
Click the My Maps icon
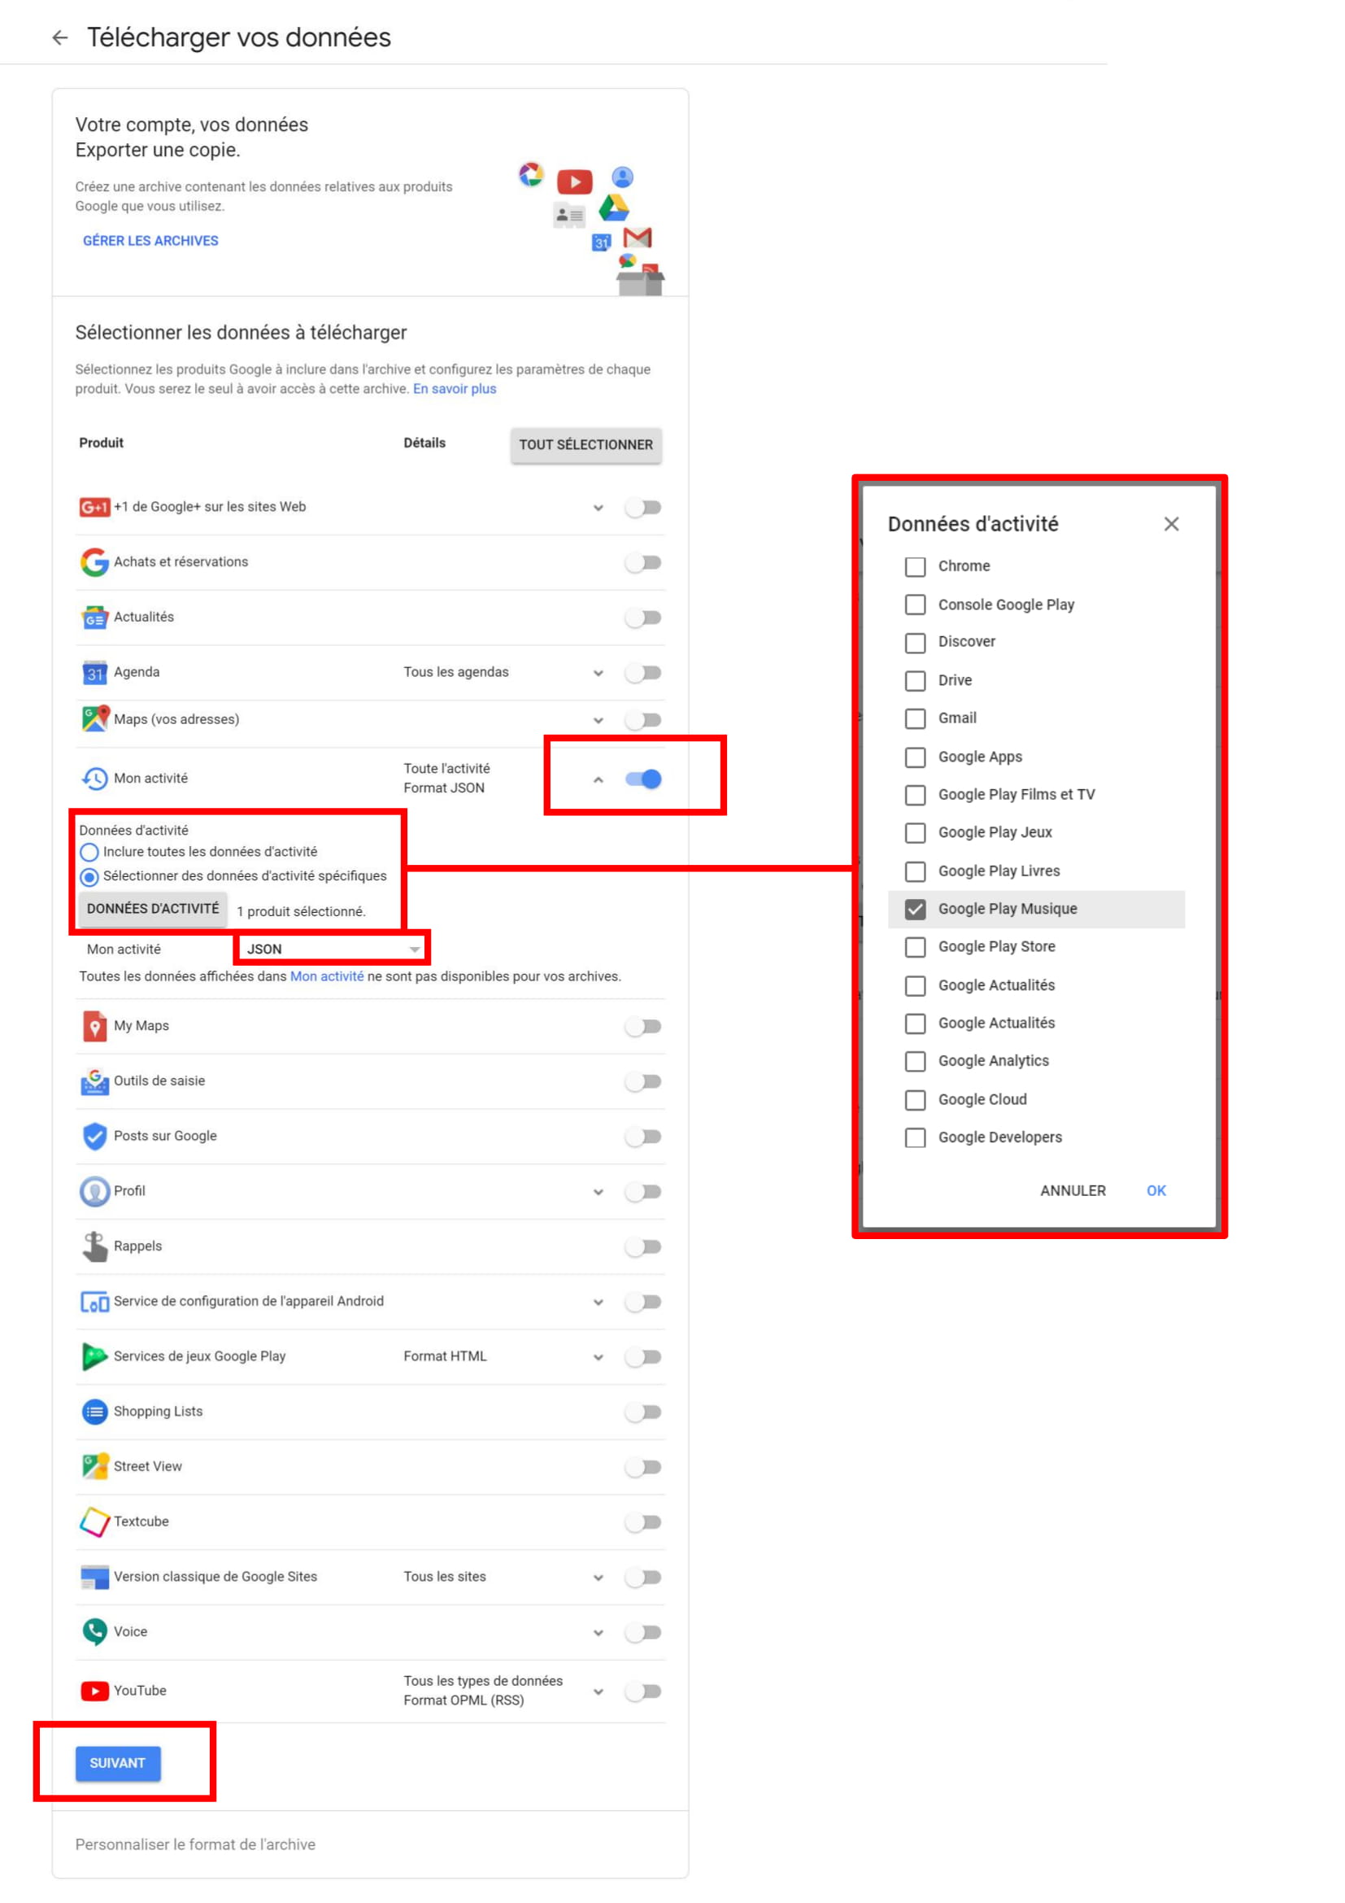(x=94, y=1026)
